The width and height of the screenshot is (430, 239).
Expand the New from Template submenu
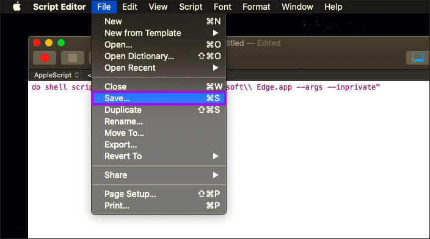(159, 33)
